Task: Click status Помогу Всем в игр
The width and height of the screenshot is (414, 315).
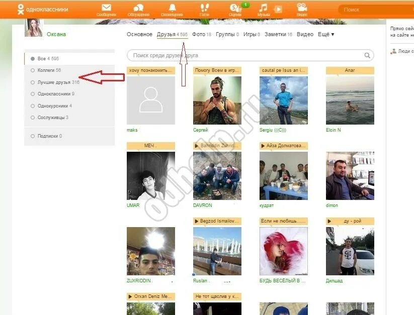Action: (x=217, y=70)
